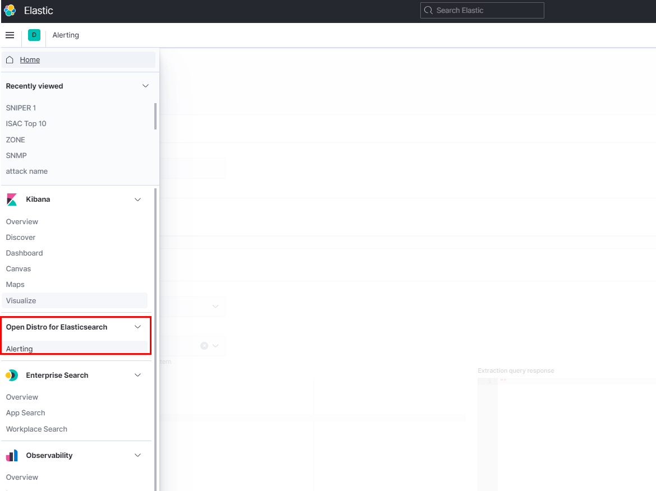Image resolution: width=656 pixels, height=491 pixels.
Task: Click the Observability heading
Action: click(x=49, y=456)
